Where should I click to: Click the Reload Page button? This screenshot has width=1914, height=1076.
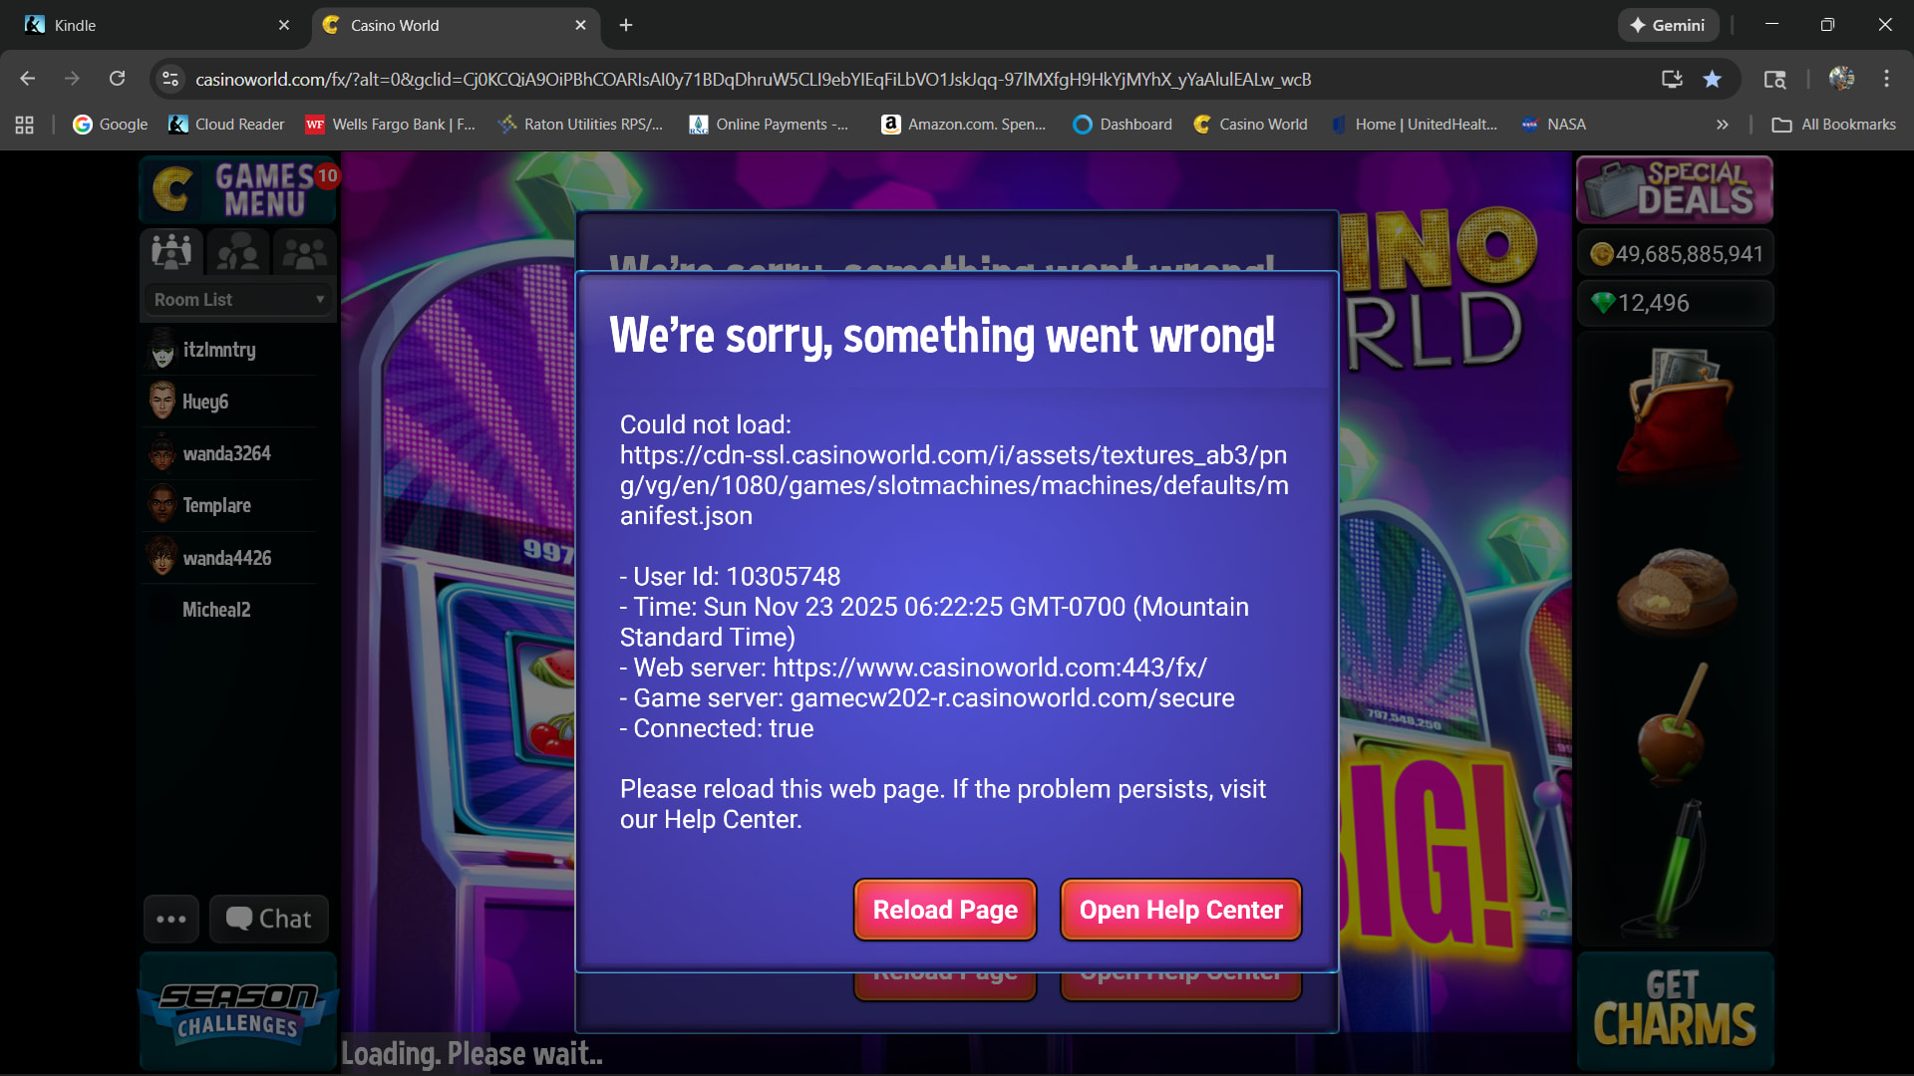click(944, 910)
